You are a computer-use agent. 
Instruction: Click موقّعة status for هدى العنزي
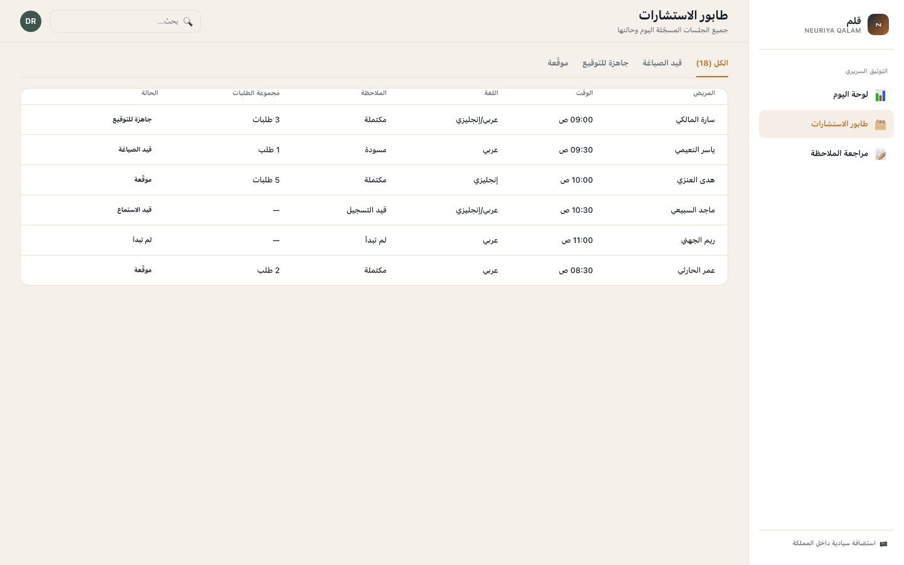click(x=143, y=180)
